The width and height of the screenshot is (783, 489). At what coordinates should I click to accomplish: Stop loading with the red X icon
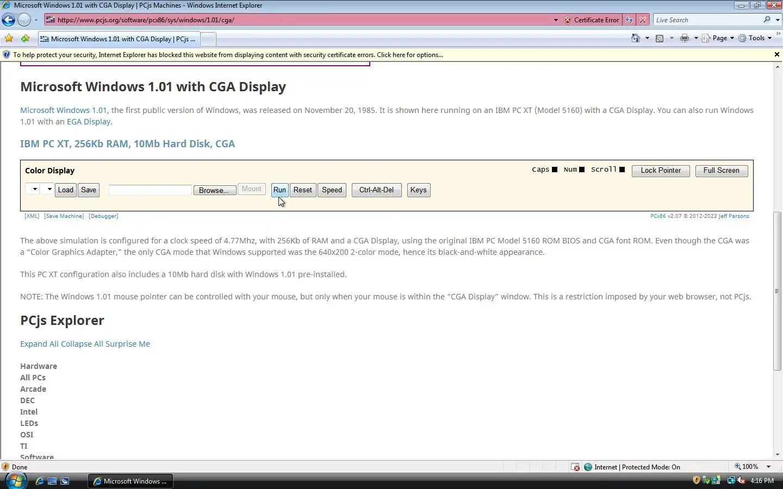643,20
